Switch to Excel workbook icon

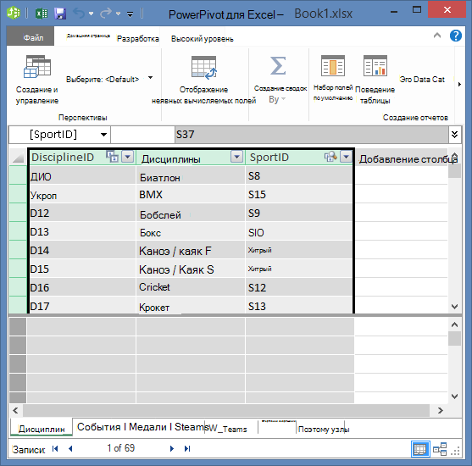pos(42,14)
